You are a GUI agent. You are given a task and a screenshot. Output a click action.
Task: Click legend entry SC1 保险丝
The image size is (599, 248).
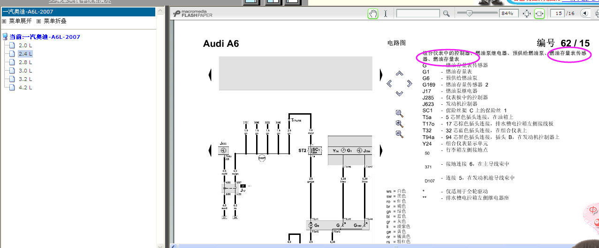coord(464,110)
